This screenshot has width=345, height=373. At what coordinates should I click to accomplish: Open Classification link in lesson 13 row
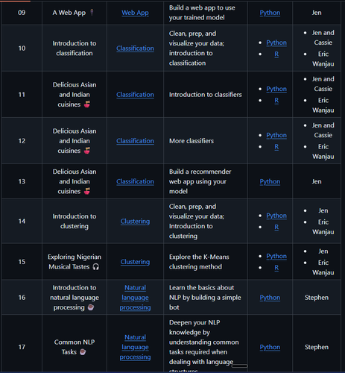click(x=135, y=181)
